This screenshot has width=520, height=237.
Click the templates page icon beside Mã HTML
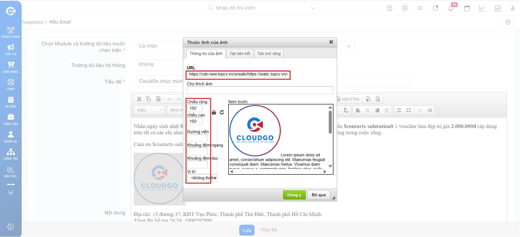click(x=368, y=99)
